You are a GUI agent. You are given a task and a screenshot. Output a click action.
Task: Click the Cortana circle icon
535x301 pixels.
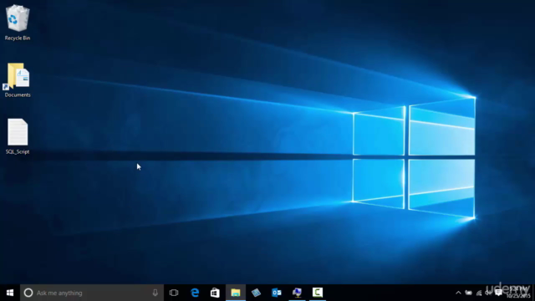coord(28,293)
